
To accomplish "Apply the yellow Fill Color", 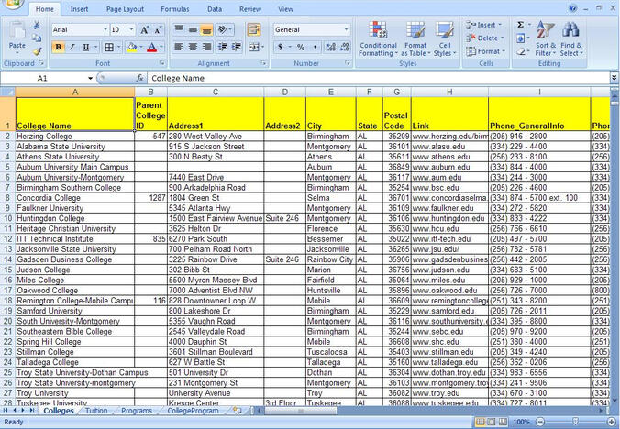I will 132,48.
